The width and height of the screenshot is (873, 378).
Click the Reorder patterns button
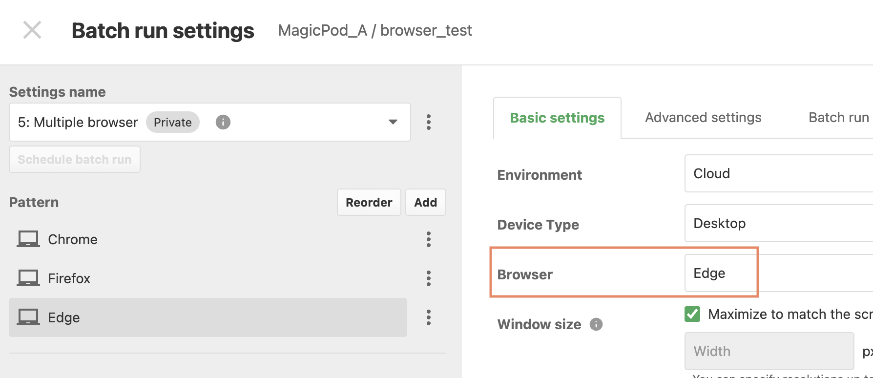click(x=369, y=202)
